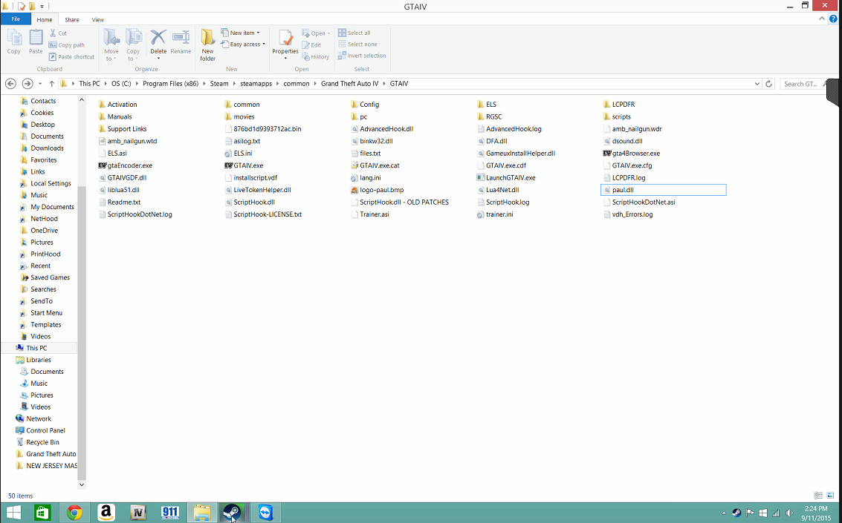Open Steam from the taskbar
842x523 pixels.
(232, 513)
